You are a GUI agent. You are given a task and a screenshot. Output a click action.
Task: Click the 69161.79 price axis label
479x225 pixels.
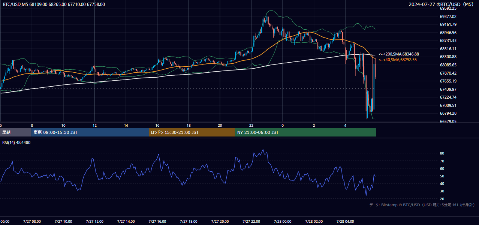pos(448,24)
